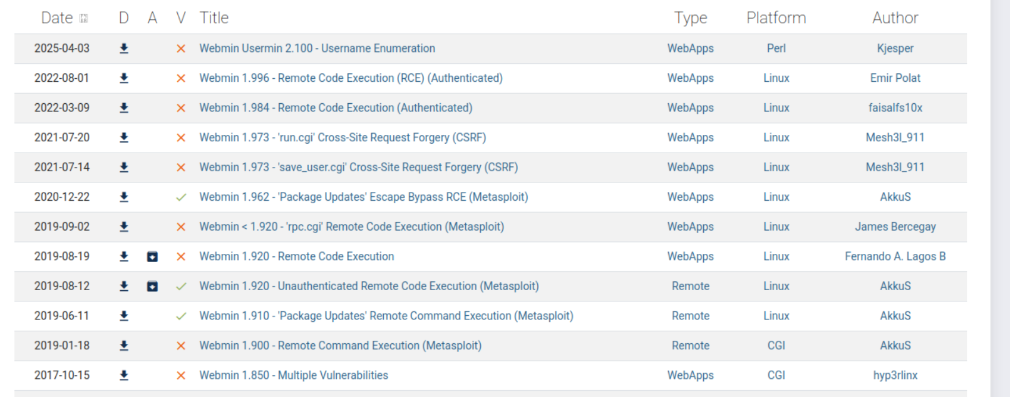Download exploit dated 2022-08-01
Screen dimensions: 1010x397
pyautogui.click(x=124, y=78)
